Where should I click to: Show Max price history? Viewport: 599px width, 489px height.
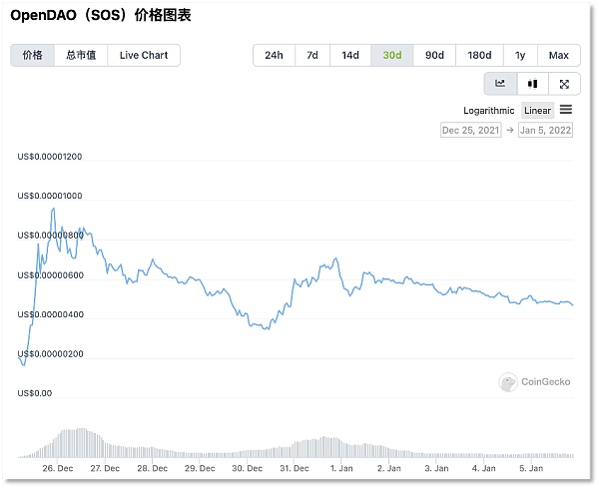click(559, 55)
